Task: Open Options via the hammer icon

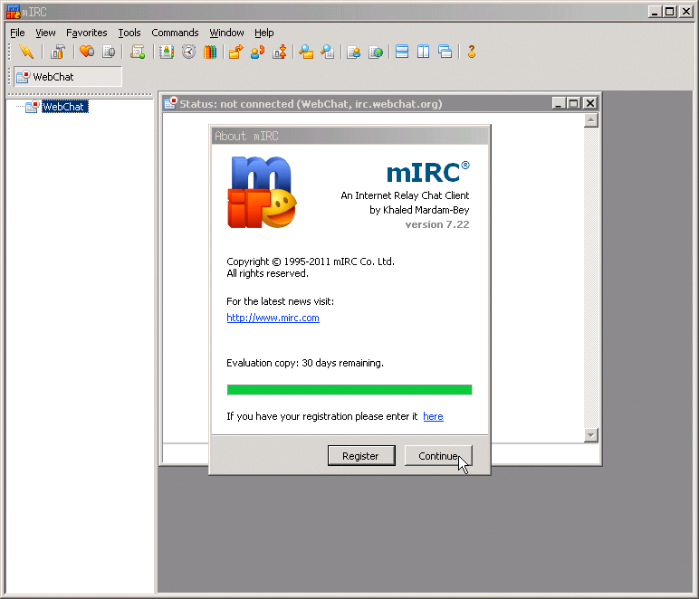Action: coord(58,52)
